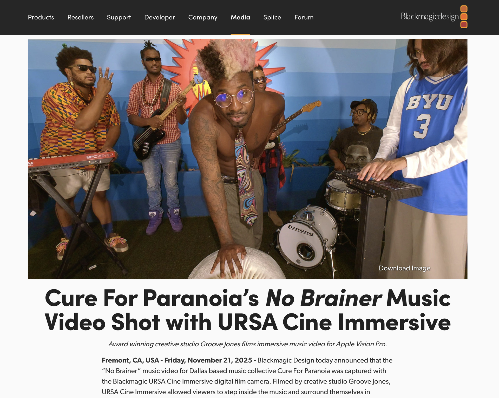Click the "URSA Cine Immersive" words in the headline
Image resolution: width=499 pixels, height=398 pixels.
pyautogui.click(x=334, y=322)
